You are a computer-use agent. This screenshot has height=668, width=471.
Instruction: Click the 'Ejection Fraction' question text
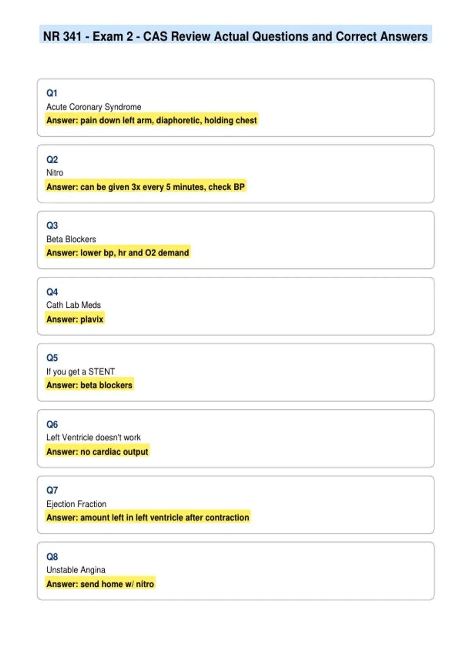tap(76, 504)
